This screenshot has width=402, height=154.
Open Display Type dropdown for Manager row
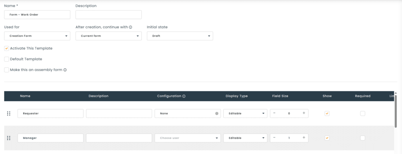pos(245,138)
